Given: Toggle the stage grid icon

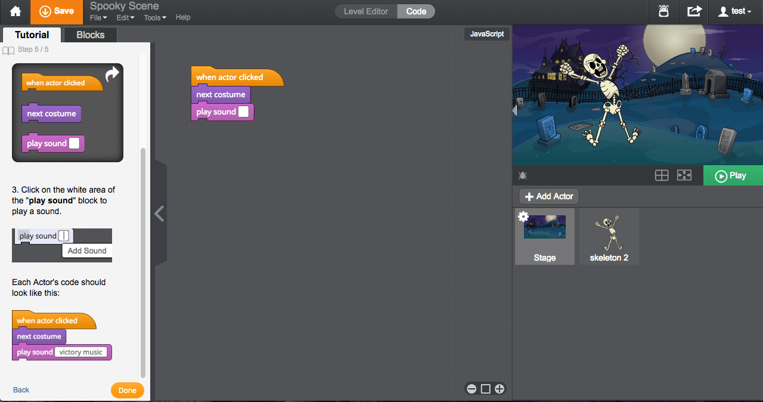Looking at the screenshot, I should click(x=662, y=175).
